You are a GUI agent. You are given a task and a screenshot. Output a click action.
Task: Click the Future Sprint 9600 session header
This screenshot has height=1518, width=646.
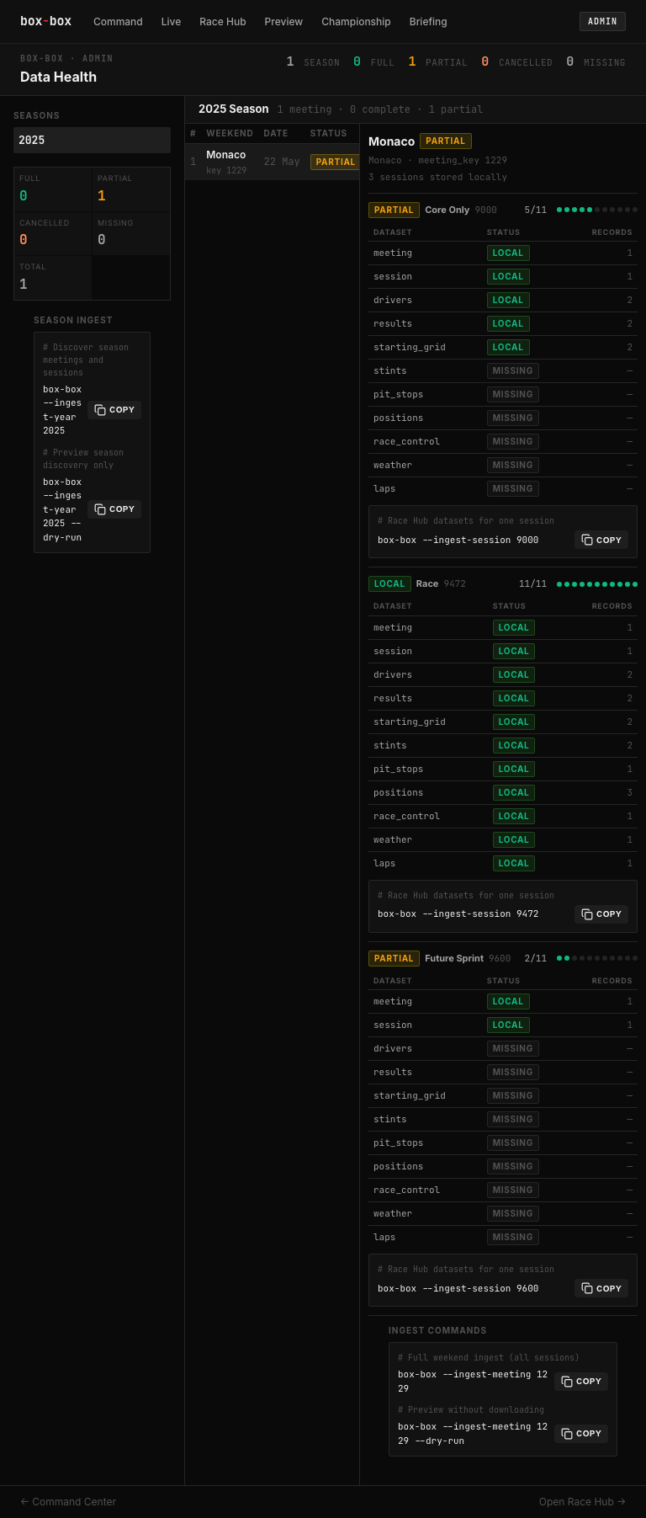pyautogui.click(x=503, y=958)
